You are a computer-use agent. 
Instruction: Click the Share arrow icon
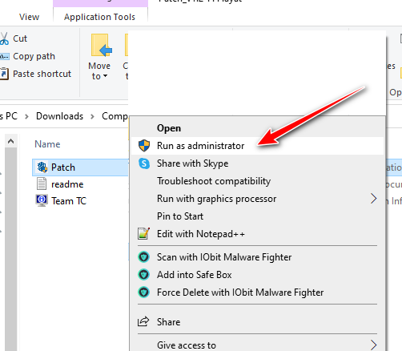pos(143,321)
